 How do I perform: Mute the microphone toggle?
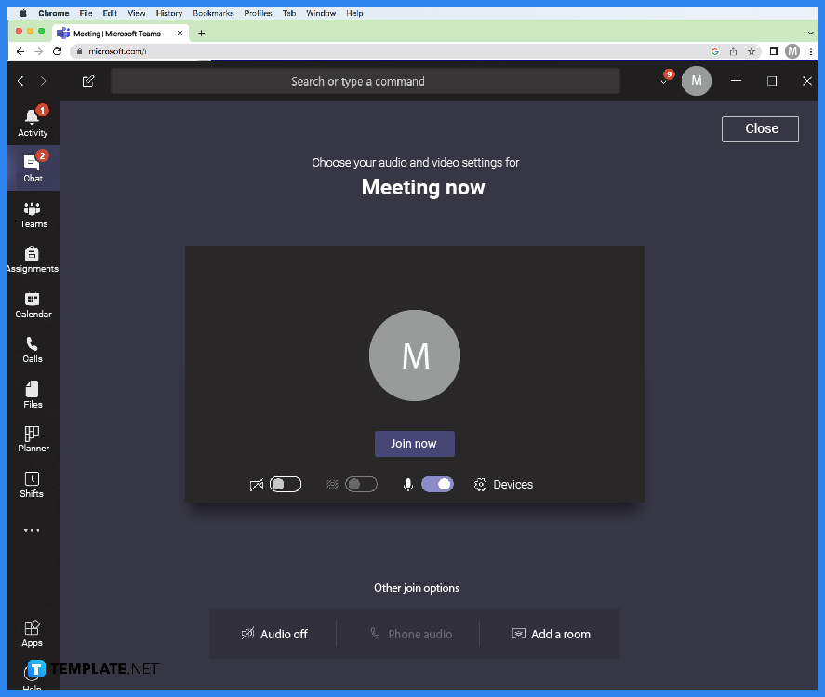click(438, 484)
